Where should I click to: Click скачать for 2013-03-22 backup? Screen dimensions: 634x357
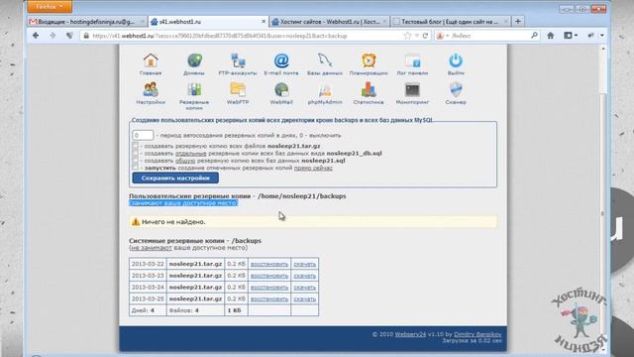[x=304, y=264]
